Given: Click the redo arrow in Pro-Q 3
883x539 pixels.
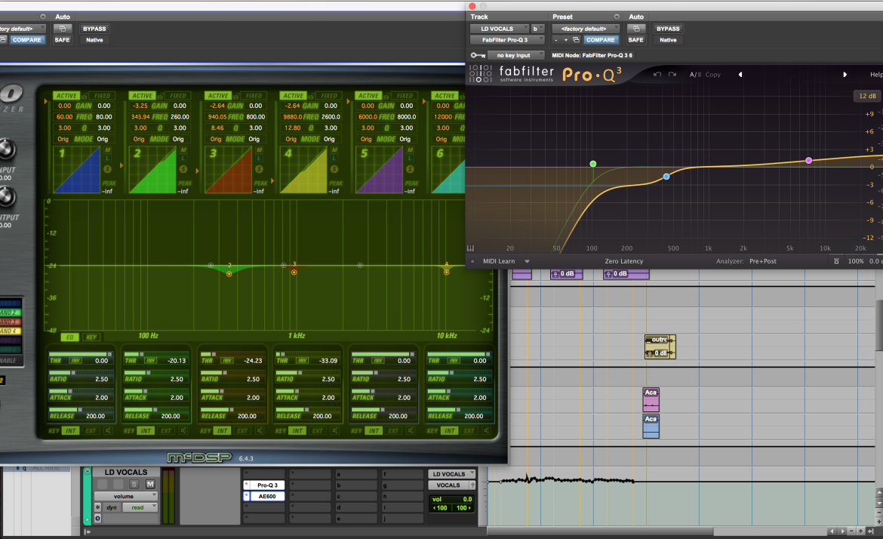Looking at the screenshot, I should (x=672, y=74).
